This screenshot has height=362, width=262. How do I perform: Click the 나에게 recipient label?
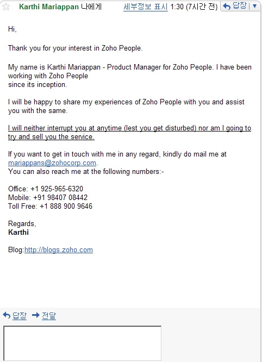pyautogui.click(x=91, y=7)
